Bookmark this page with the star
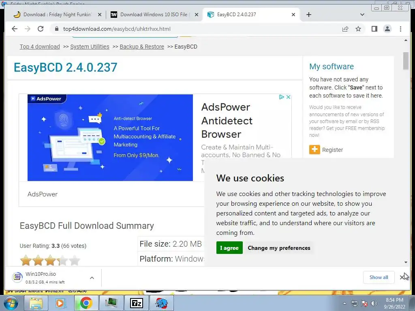 pos(358,29)
